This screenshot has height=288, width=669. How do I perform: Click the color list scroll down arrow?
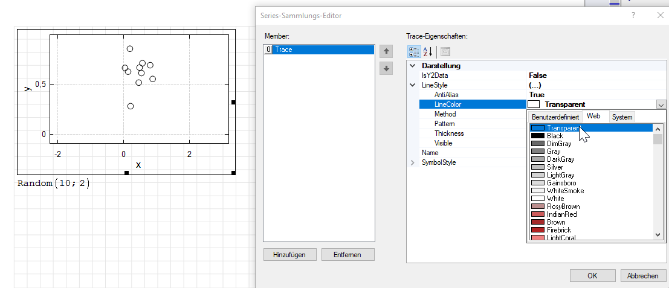658,234
